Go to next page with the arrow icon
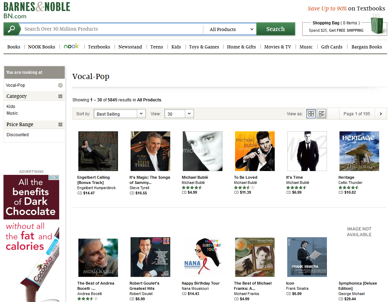Screen dimensions: 391x302 [x=381, y=114]
